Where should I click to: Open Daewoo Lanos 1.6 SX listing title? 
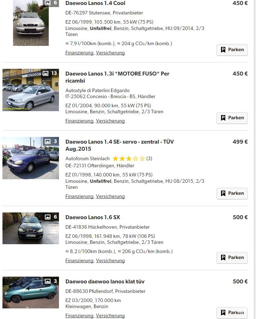93,217
